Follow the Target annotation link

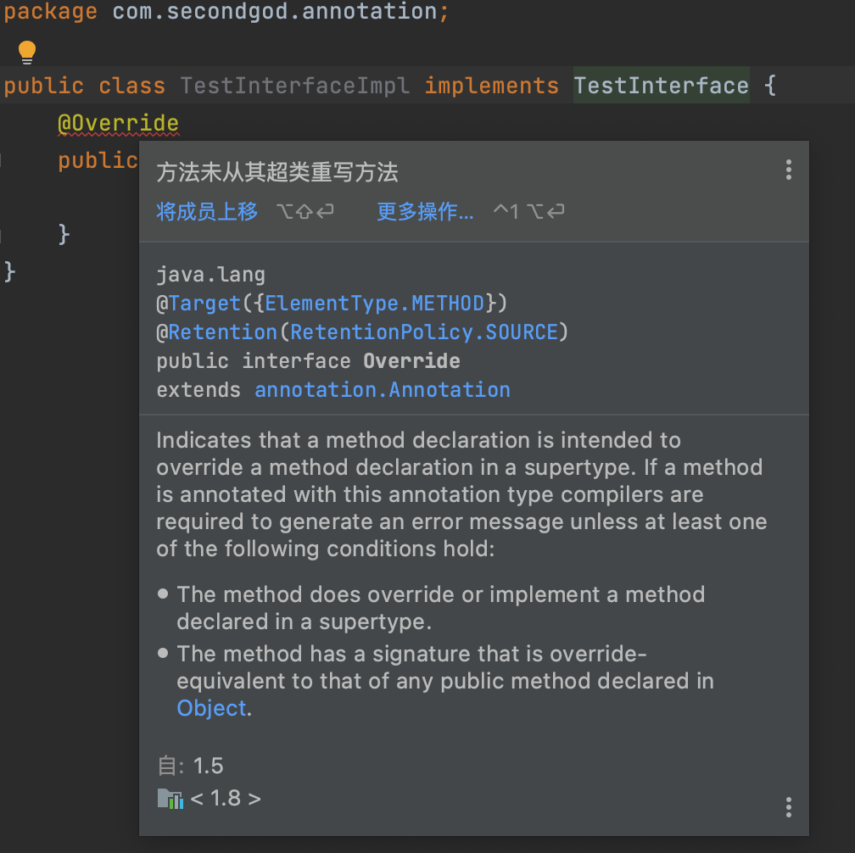tap(204, 303)
